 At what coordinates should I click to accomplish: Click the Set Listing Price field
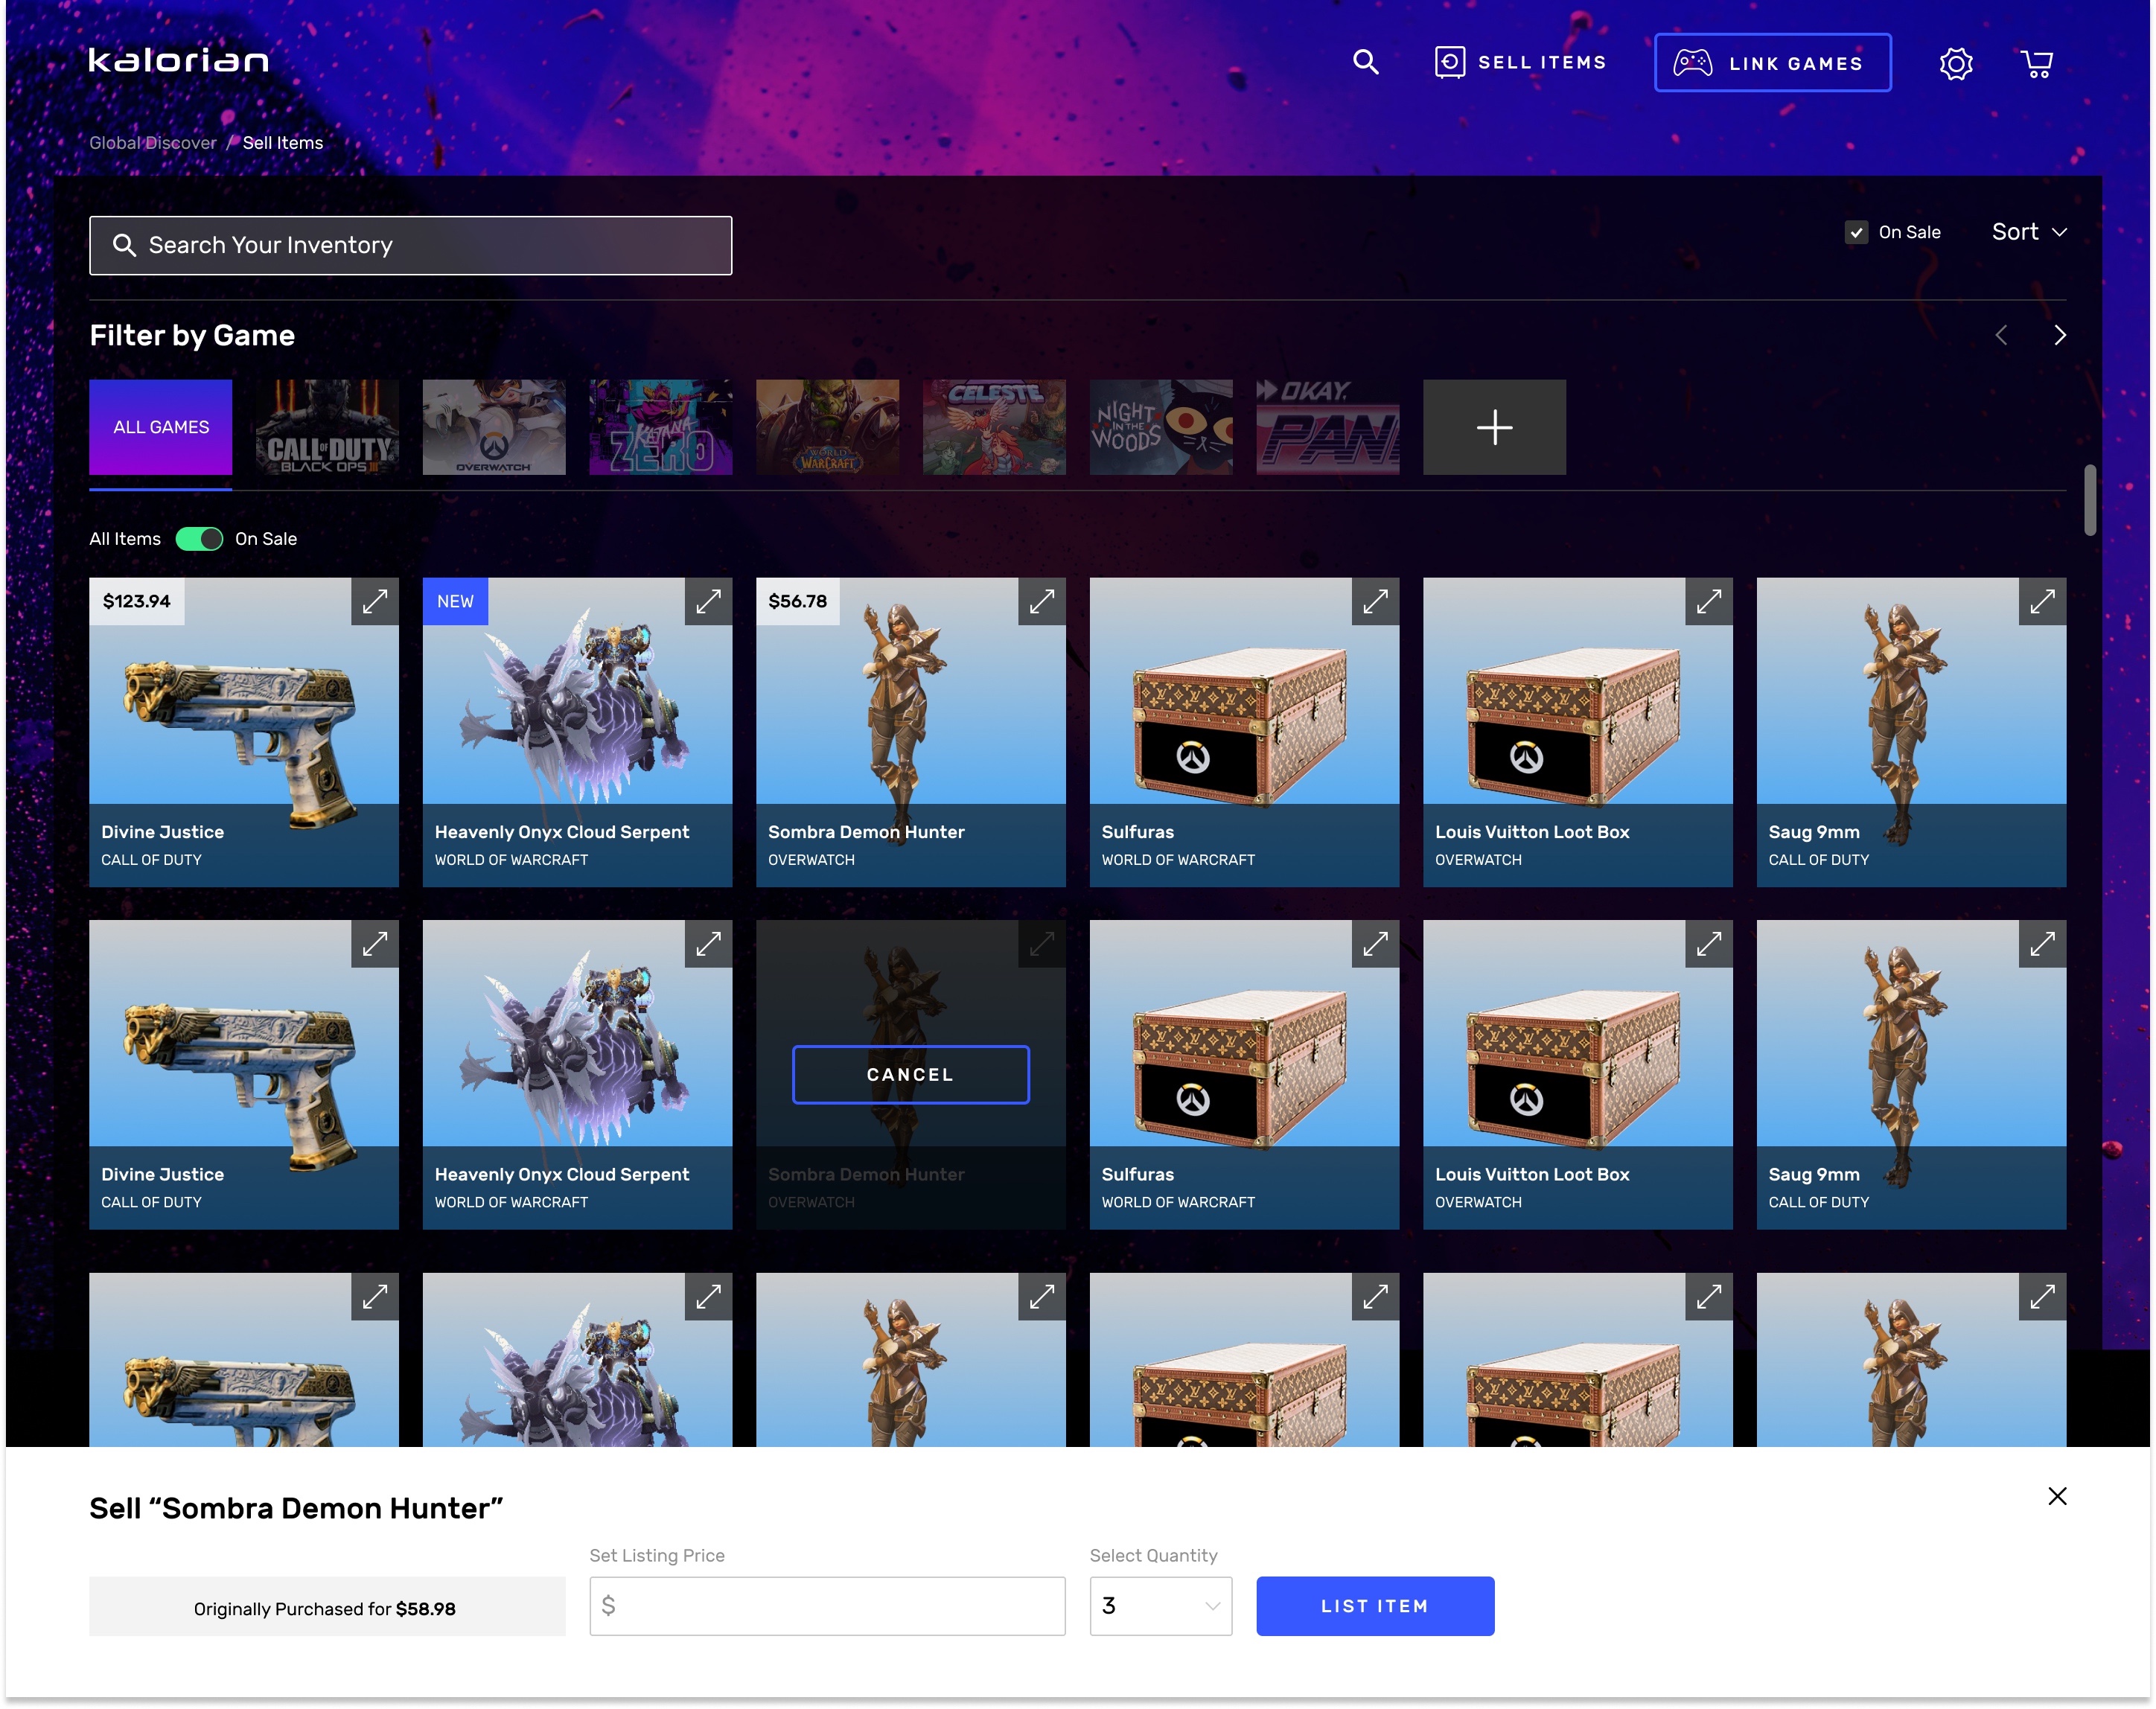point(826,1606)
